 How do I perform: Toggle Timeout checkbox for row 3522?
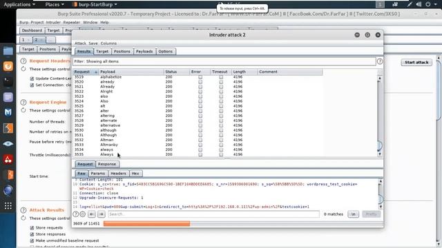(x=221, y=92)
